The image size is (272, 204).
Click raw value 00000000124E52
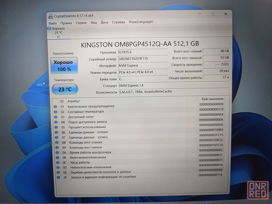pyautogui.click(x=211, y=140)
